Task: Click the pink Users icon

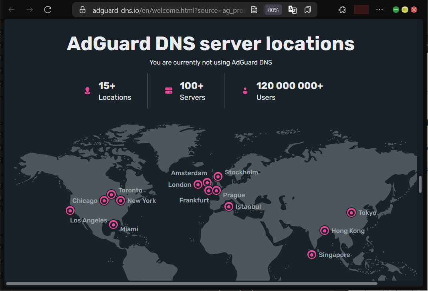Action: [245, 91]
